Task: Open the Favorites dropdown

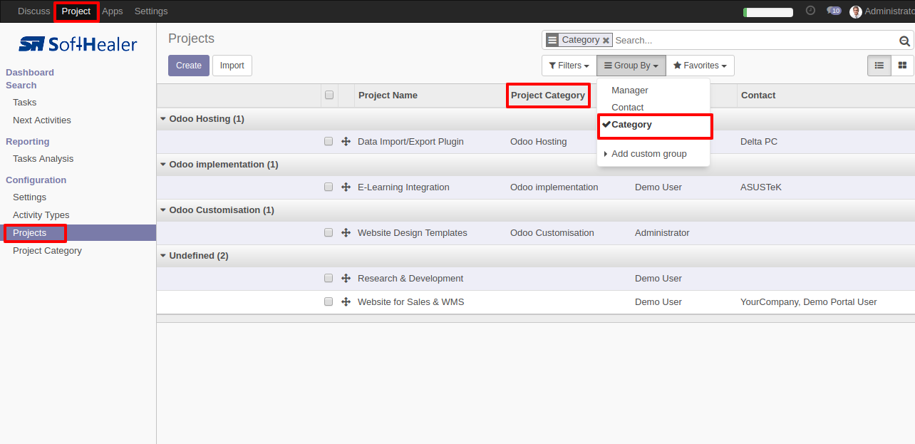Action: click(x=700, y=66)
